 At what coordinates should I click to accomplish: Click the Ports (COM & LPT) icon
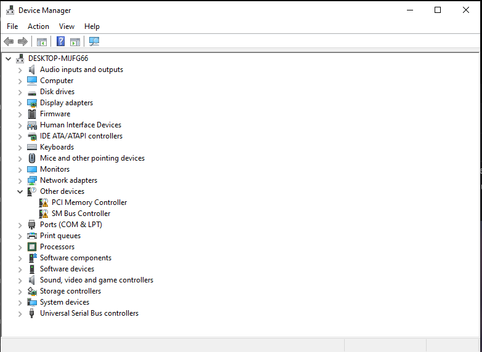coord(31,225)
